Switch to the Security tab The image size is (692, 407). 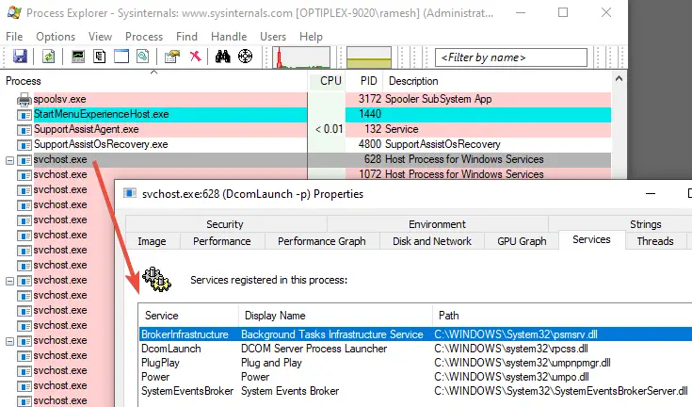(x=225, y=224)
